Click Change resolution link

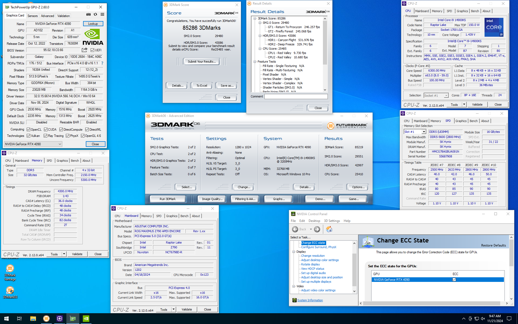pyautogui.click(x=313, y=256)
